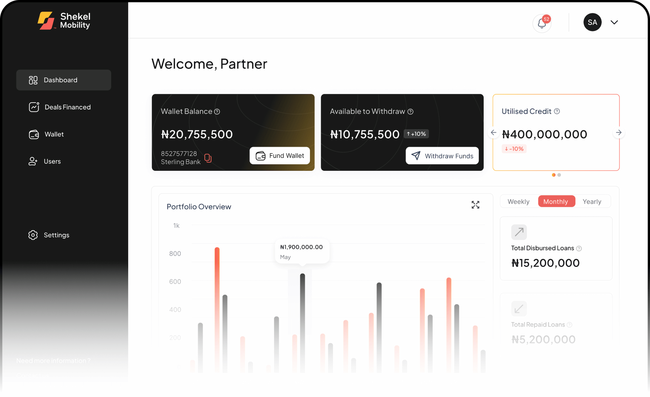Open Settings from the sidebar

click(57, 235)
